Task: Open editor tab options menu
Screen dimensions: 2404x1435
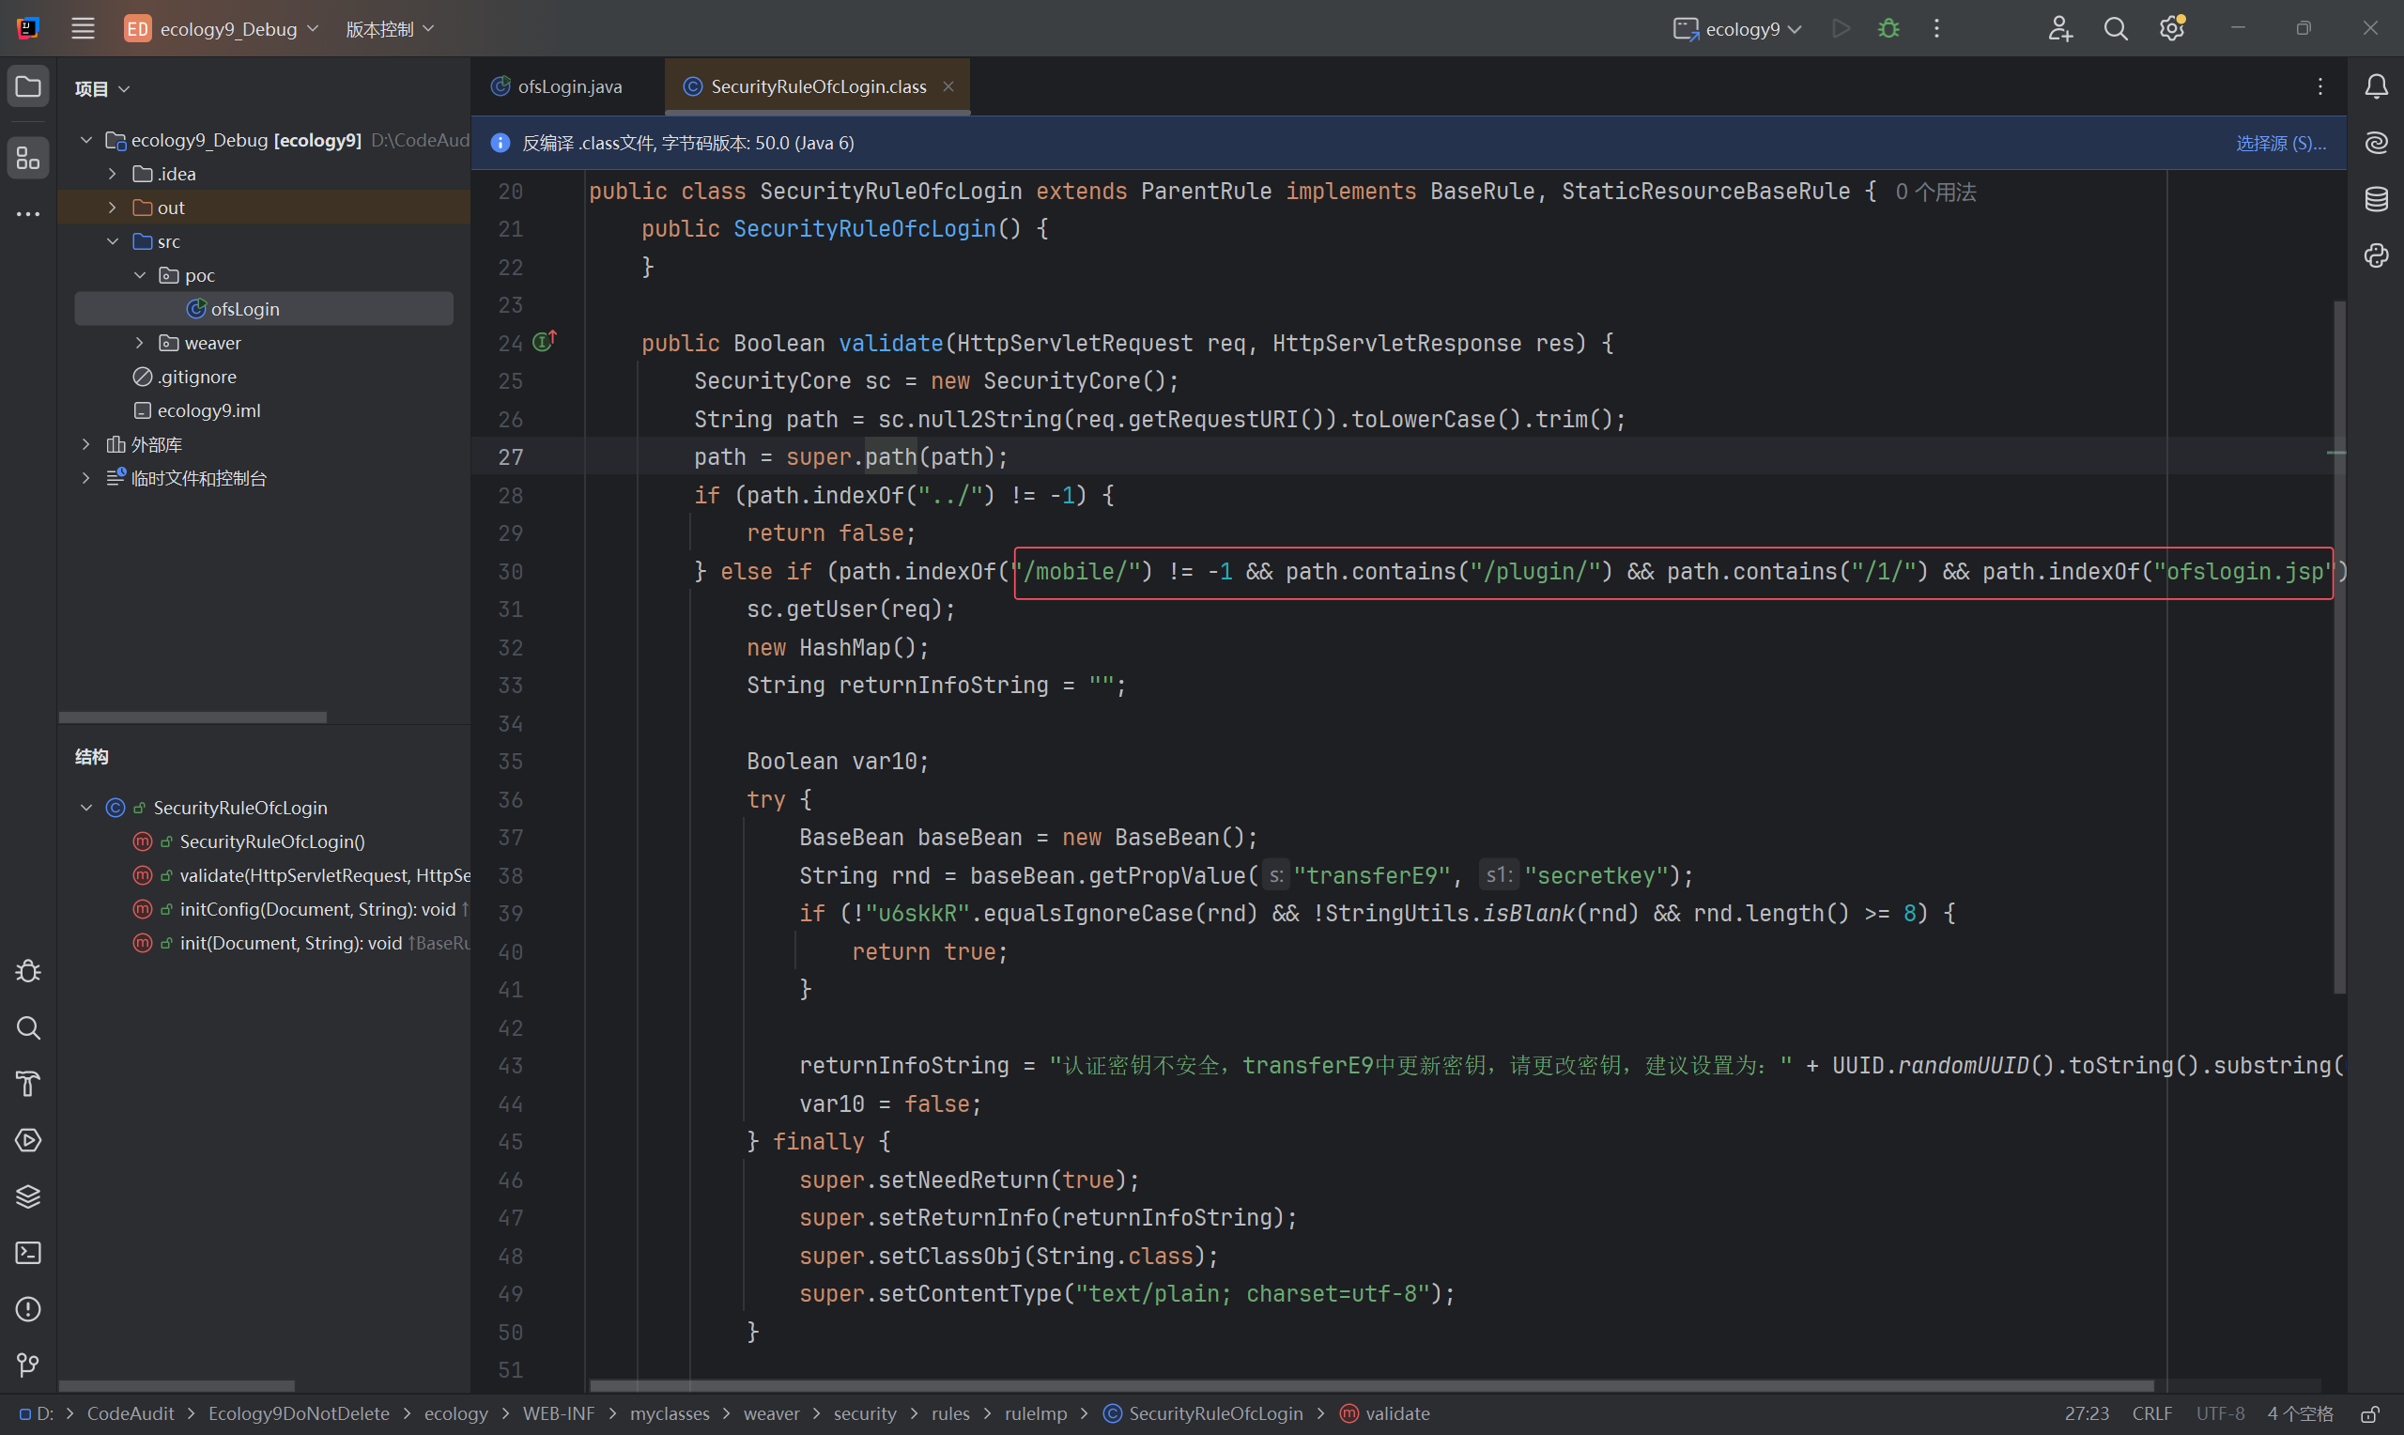Action: [x=2319, y=87]
